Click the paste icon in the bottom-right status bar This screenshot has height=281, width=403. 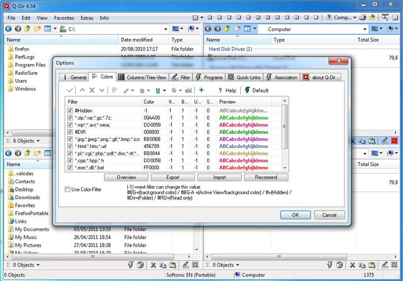coord(372,265)
